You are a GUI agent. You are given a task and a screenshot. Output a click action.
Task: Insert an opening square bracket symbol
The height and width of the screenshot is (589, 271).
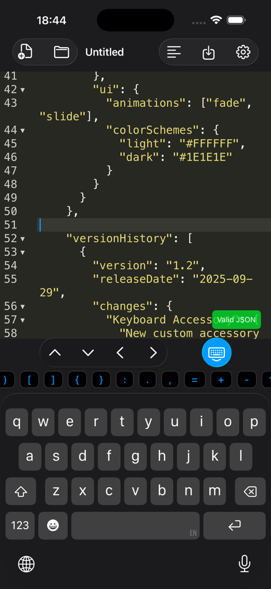pyautogui.click(x=30, y=380)
